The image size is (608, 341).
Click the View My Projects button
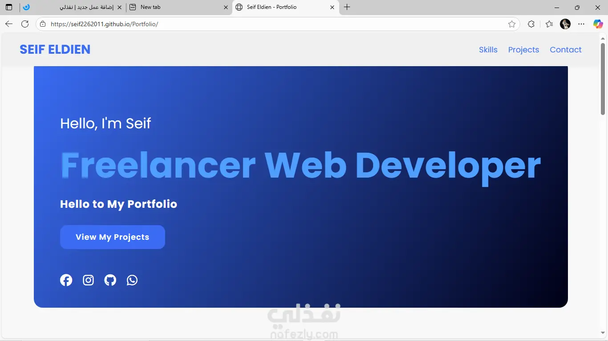(113, 237)
